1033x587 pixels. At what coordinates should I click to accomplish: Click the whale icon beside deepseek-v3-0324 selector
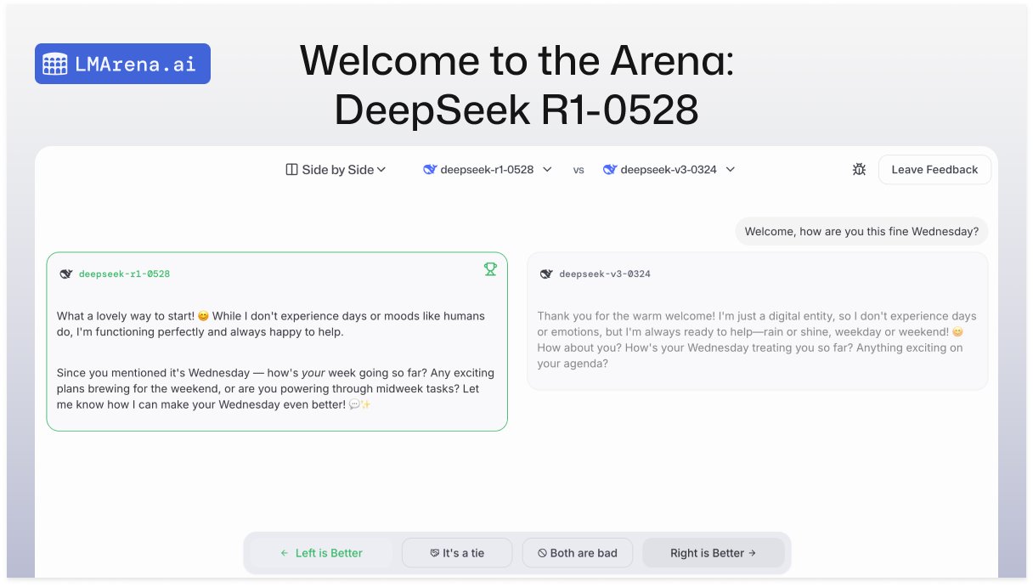609,170
